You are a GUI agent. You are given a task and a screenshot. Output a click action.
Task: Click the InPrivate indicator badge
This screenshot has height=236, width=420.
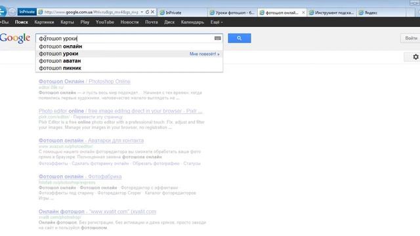pos(27,12)
